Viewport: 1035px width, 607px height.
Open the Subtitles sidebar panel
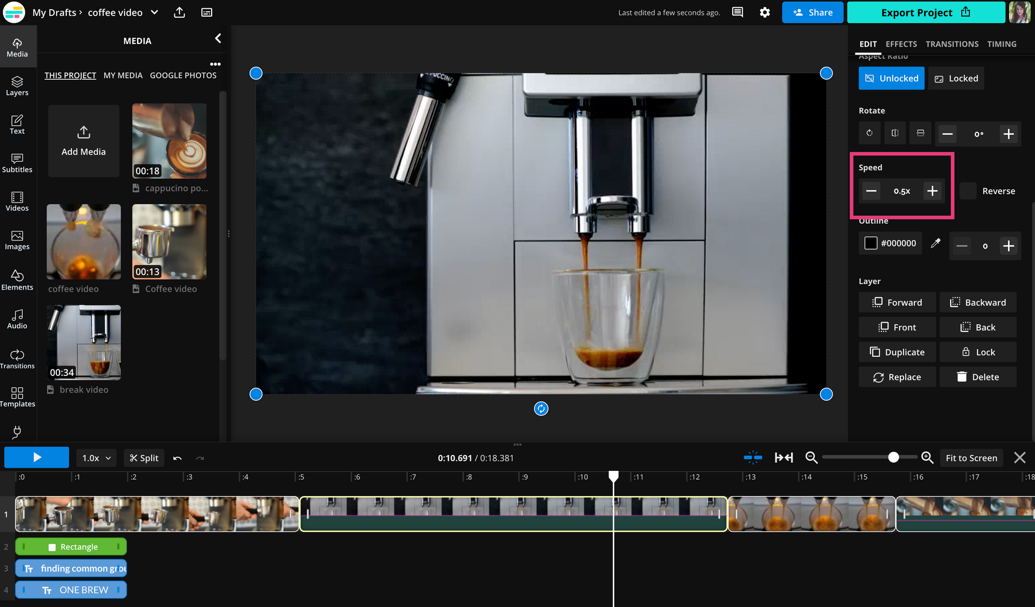point(17,163)
